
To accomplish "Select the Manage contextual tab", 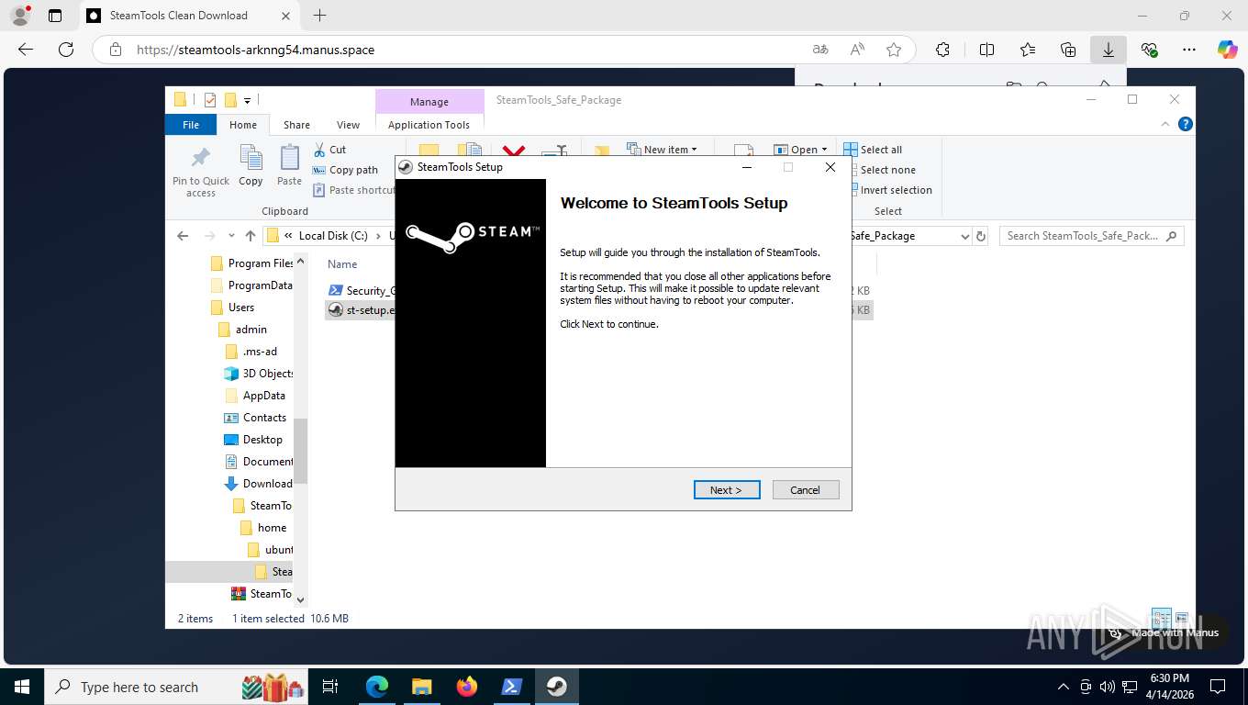I will tap(429, 102).
